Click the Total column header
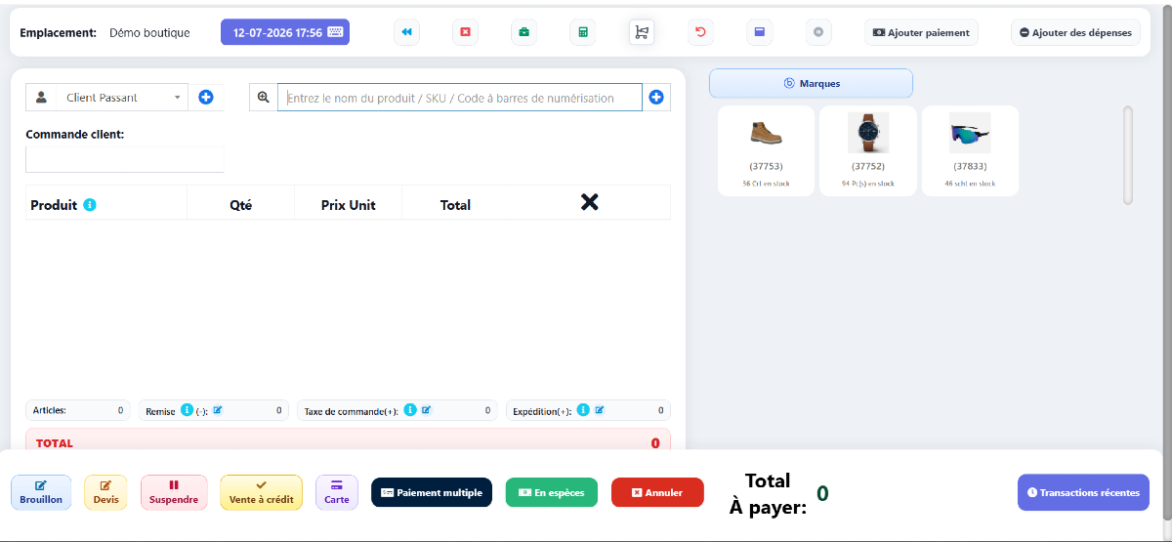 [455, 204]
